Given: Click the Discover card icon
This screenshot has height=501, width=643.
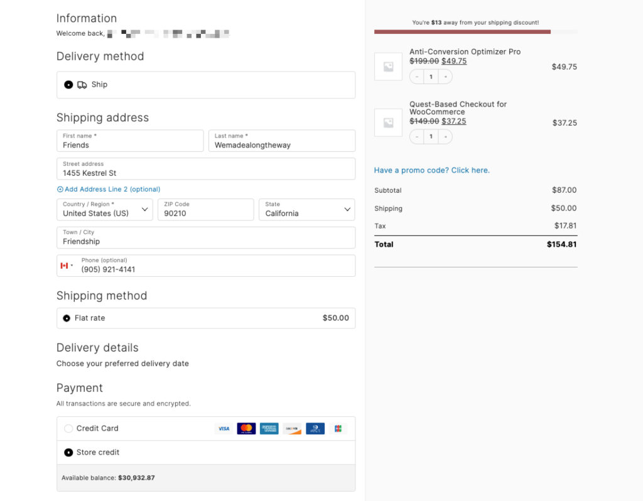Looking at the screenshot, I should tap(292, 428).
